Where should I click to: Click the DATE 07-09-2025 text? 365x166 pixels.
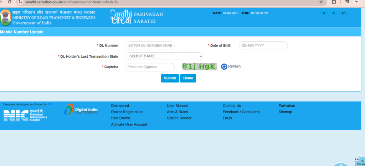(x=226, y=13)
